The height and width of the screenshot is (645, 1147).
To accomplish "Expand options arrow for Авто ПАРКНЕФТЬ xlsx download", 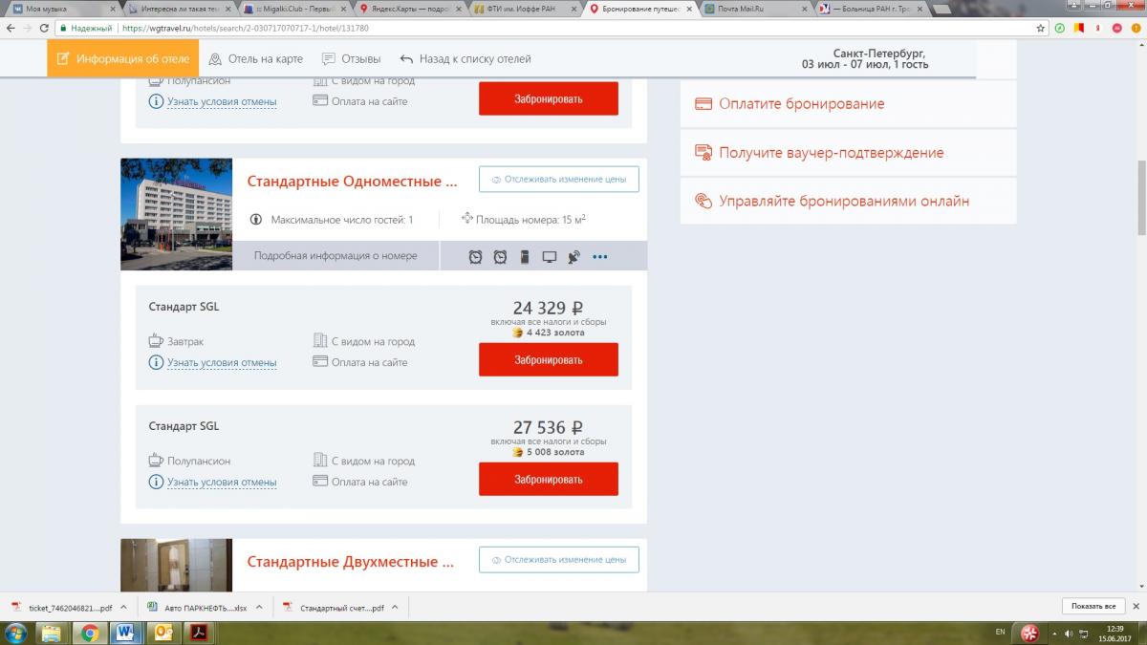I will 260,608.
